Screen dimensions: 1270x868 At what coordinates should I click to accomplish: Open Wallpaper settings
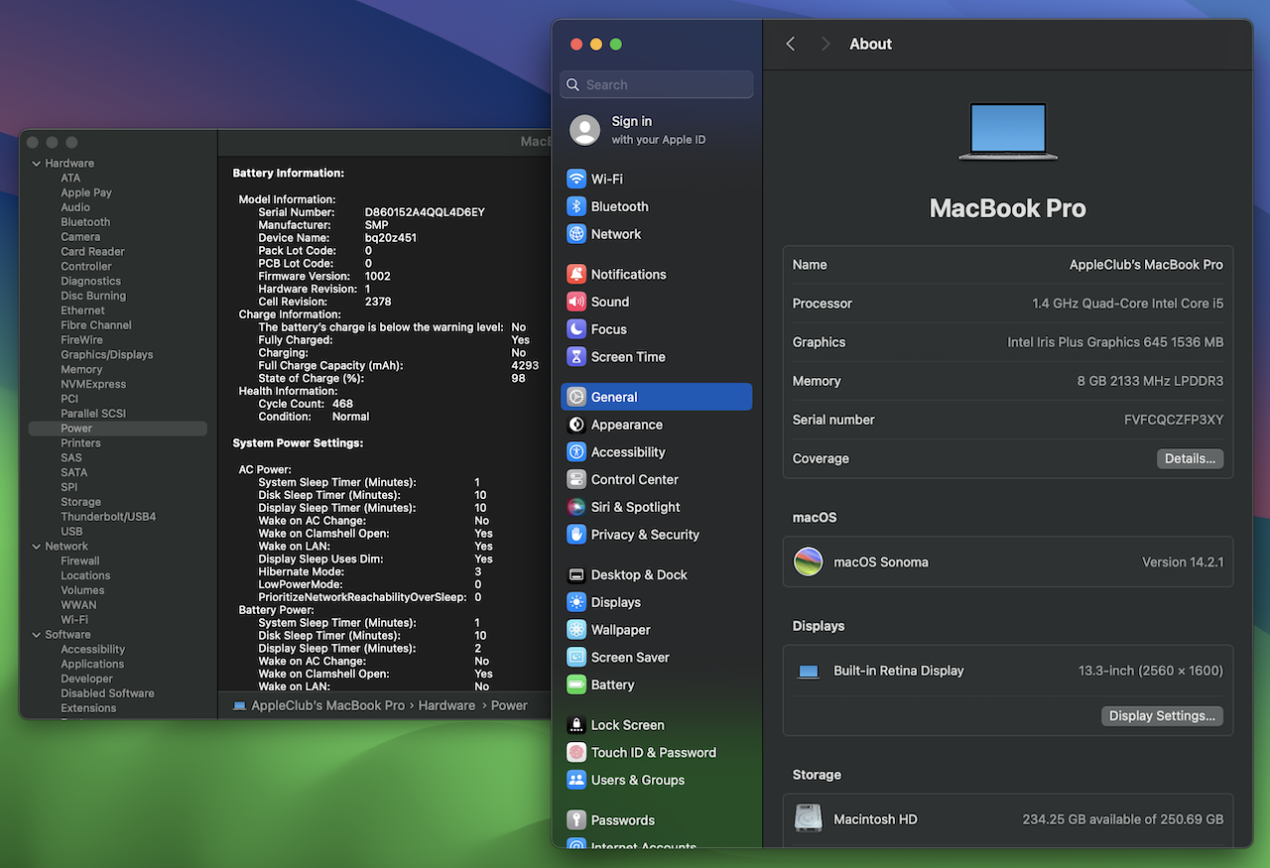tap(657, 630)
